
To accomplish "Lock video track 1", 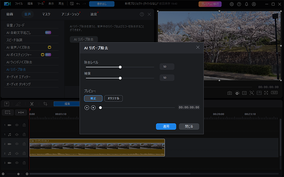I will [x=24, y=125].
